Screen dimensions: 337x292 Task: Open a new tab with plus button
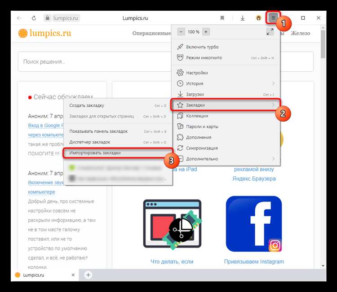(x=88, y=275)
